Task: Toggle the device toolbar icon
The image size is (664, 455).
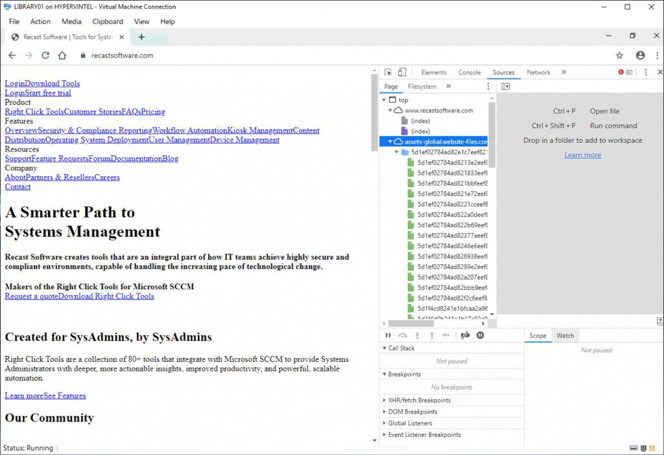Action: [x=402, y=72]
